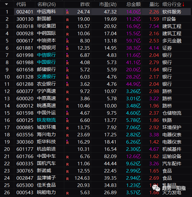
Task: Click the R marker icon for 新诺威
Action: coord(67,172)
